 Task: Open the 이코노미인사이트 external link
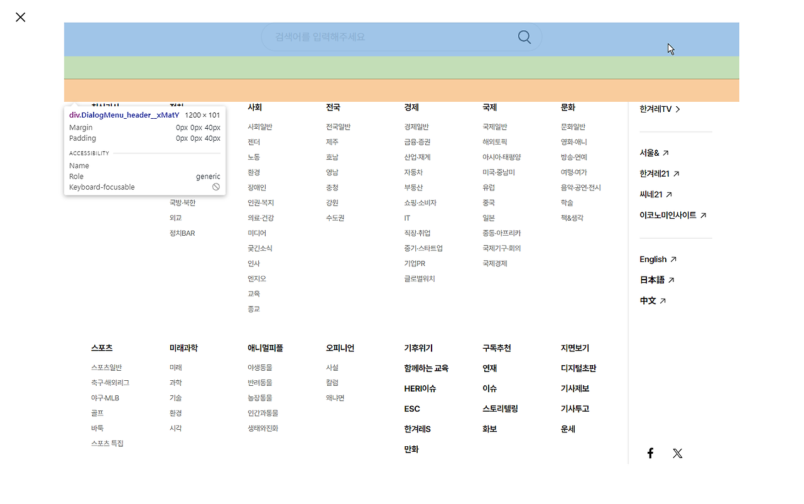tap(673, 215)
